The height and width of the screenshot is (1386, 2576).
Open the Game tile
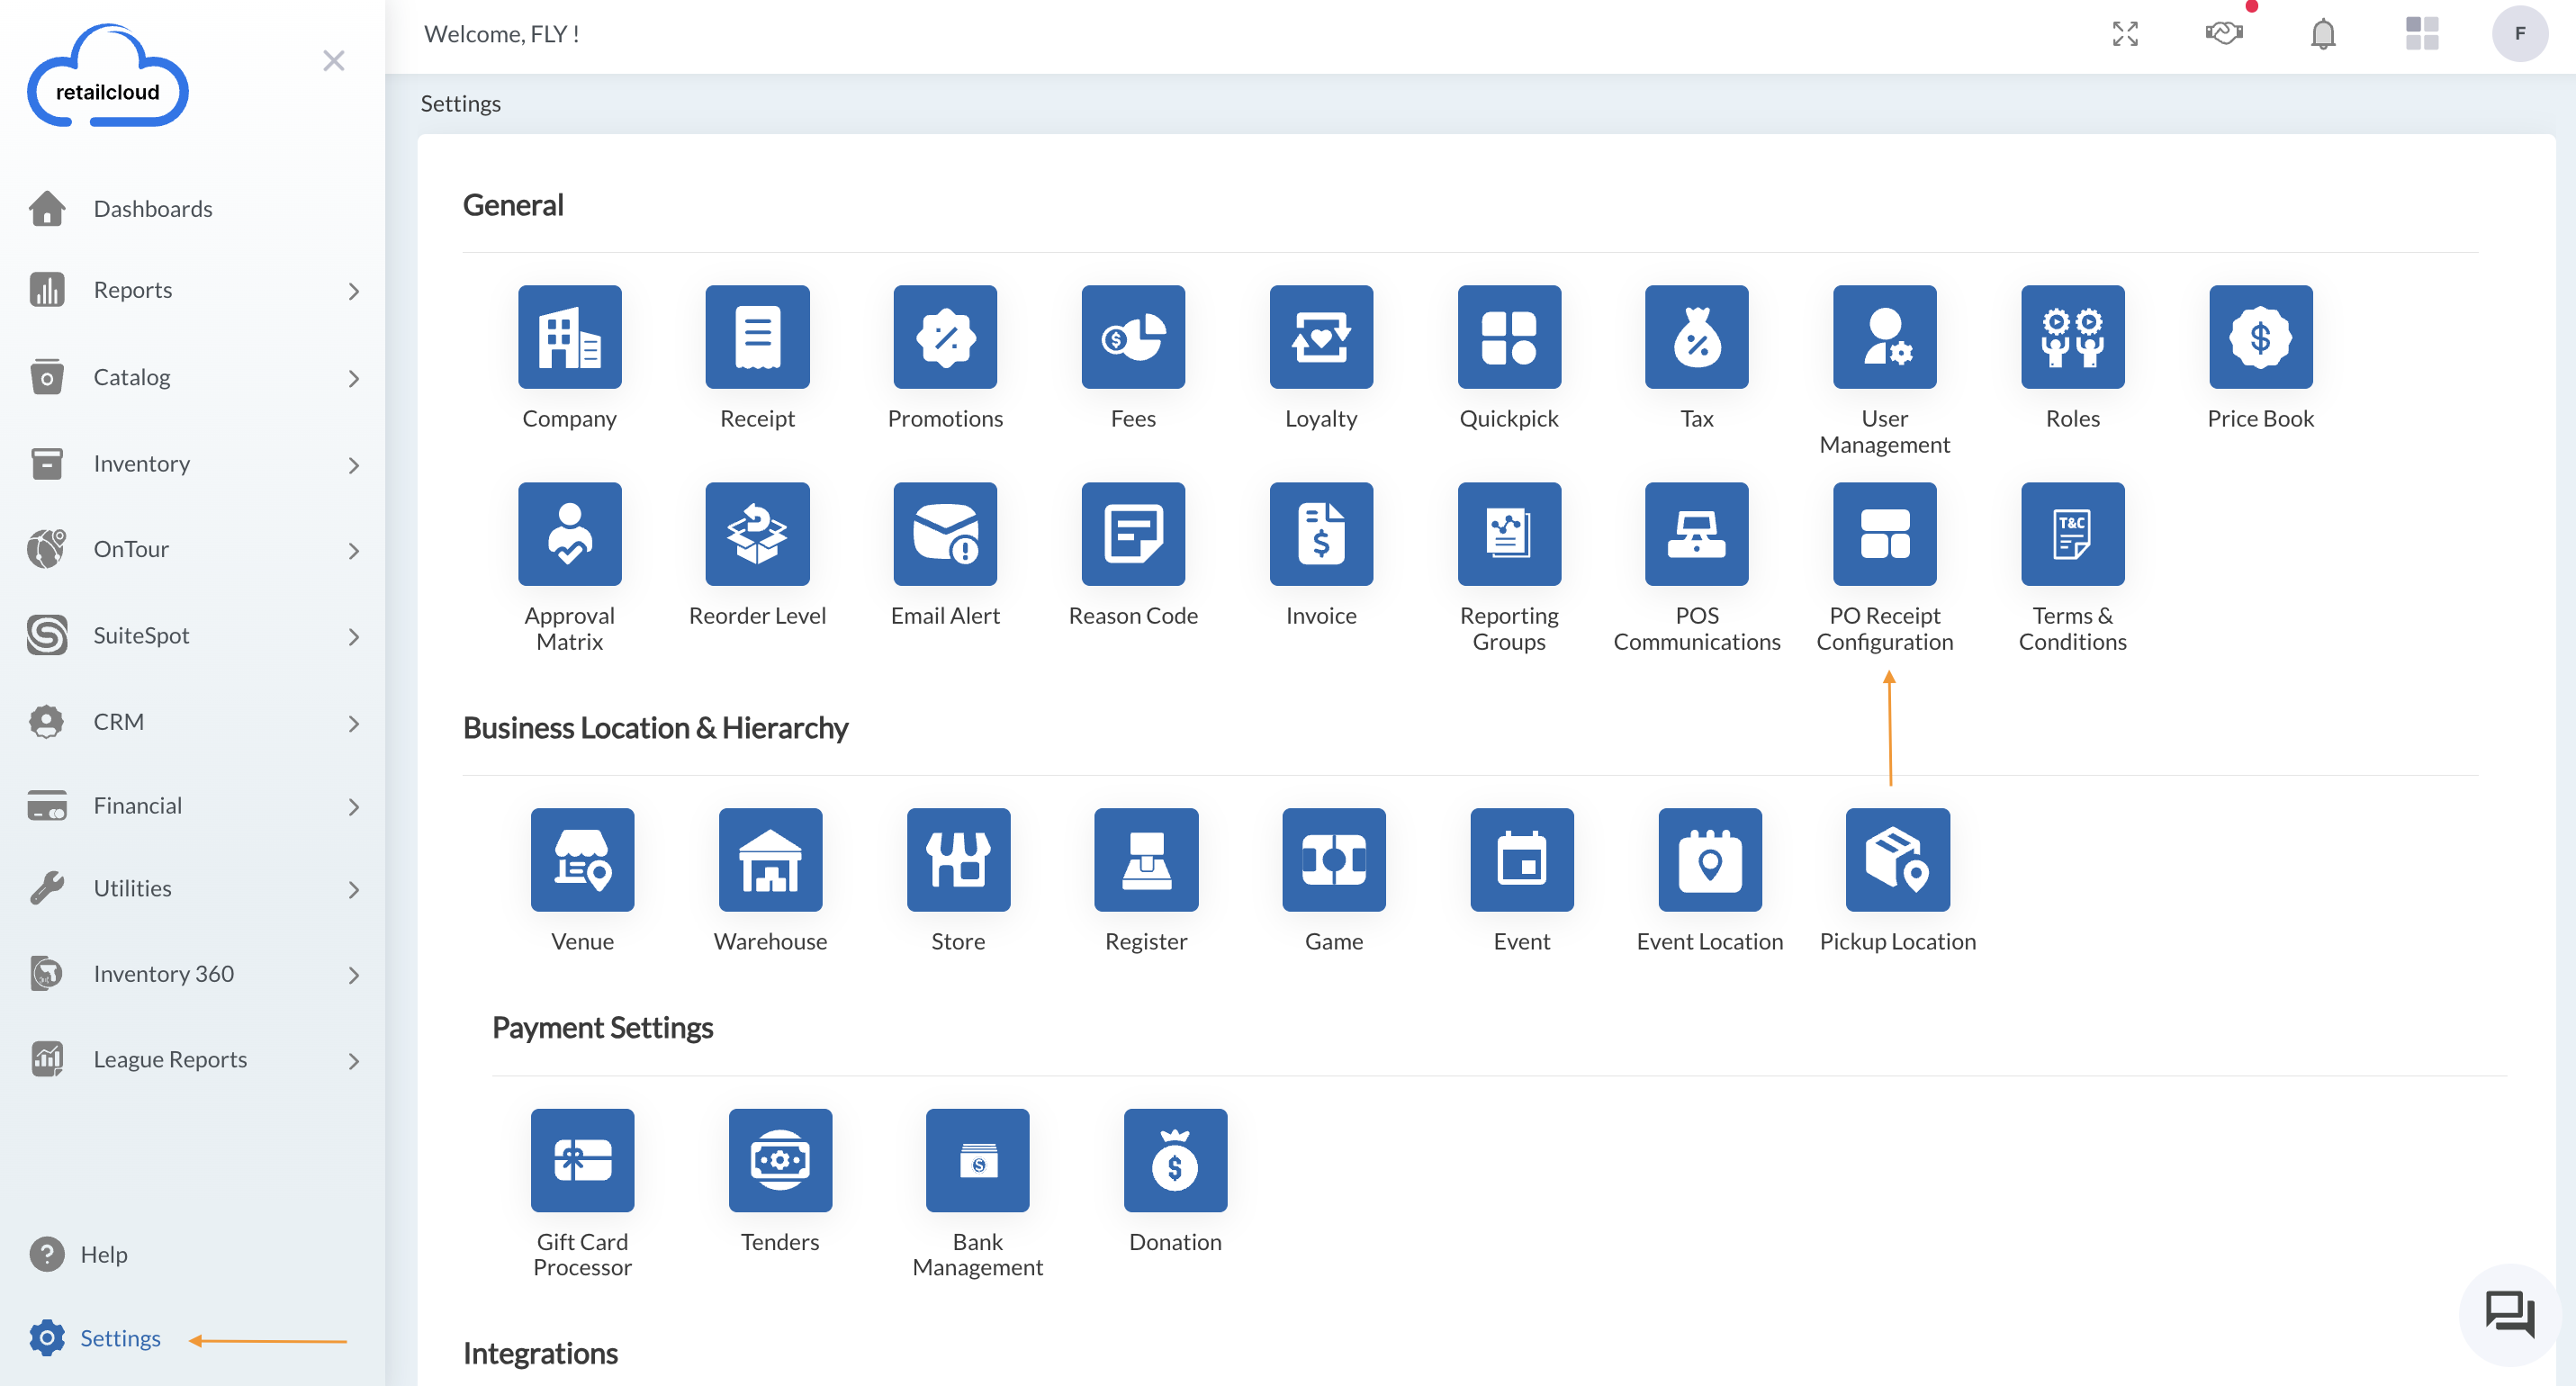1334,860
